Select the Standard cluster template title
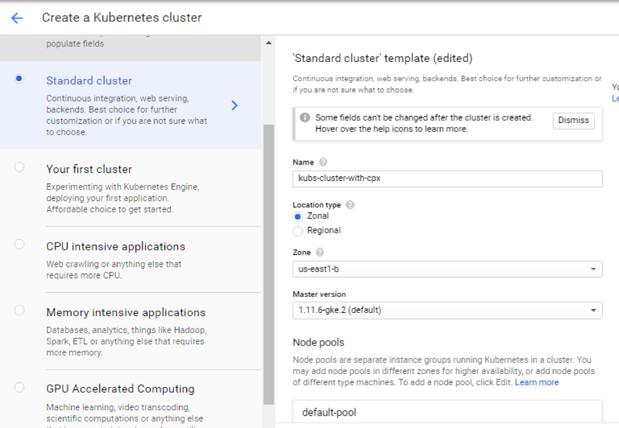 [x=89, y=80]
